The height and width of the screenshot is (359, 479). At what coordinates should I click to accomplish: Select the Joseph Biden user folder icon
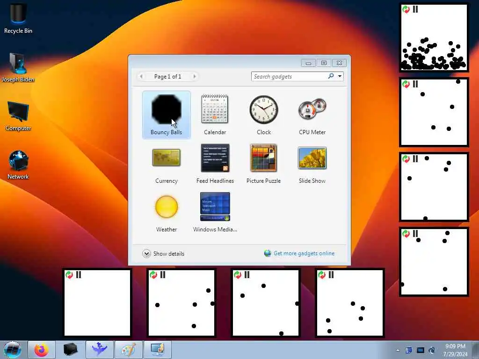pos(18,68)
